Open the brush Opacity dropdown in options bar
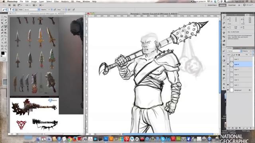Viewport: 255px width, 143px height. pos(51,10)
